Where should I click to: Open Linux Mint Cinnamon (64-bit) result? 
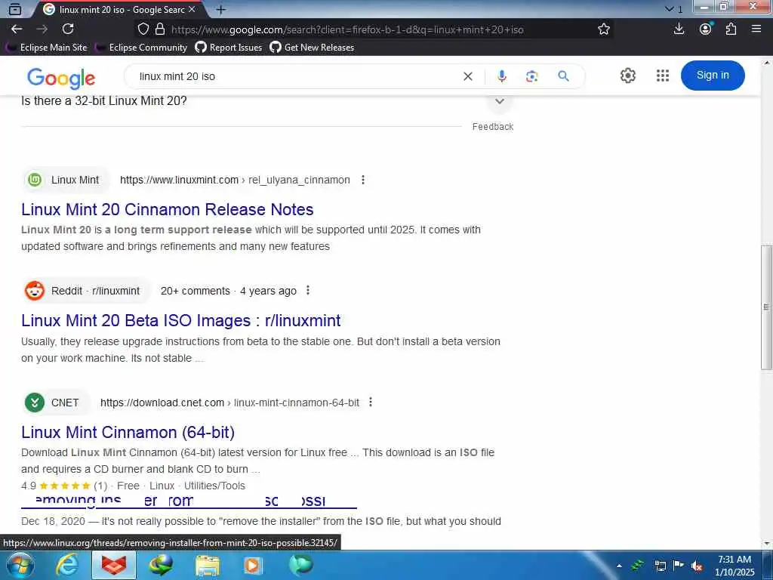(x=128, y=433)
